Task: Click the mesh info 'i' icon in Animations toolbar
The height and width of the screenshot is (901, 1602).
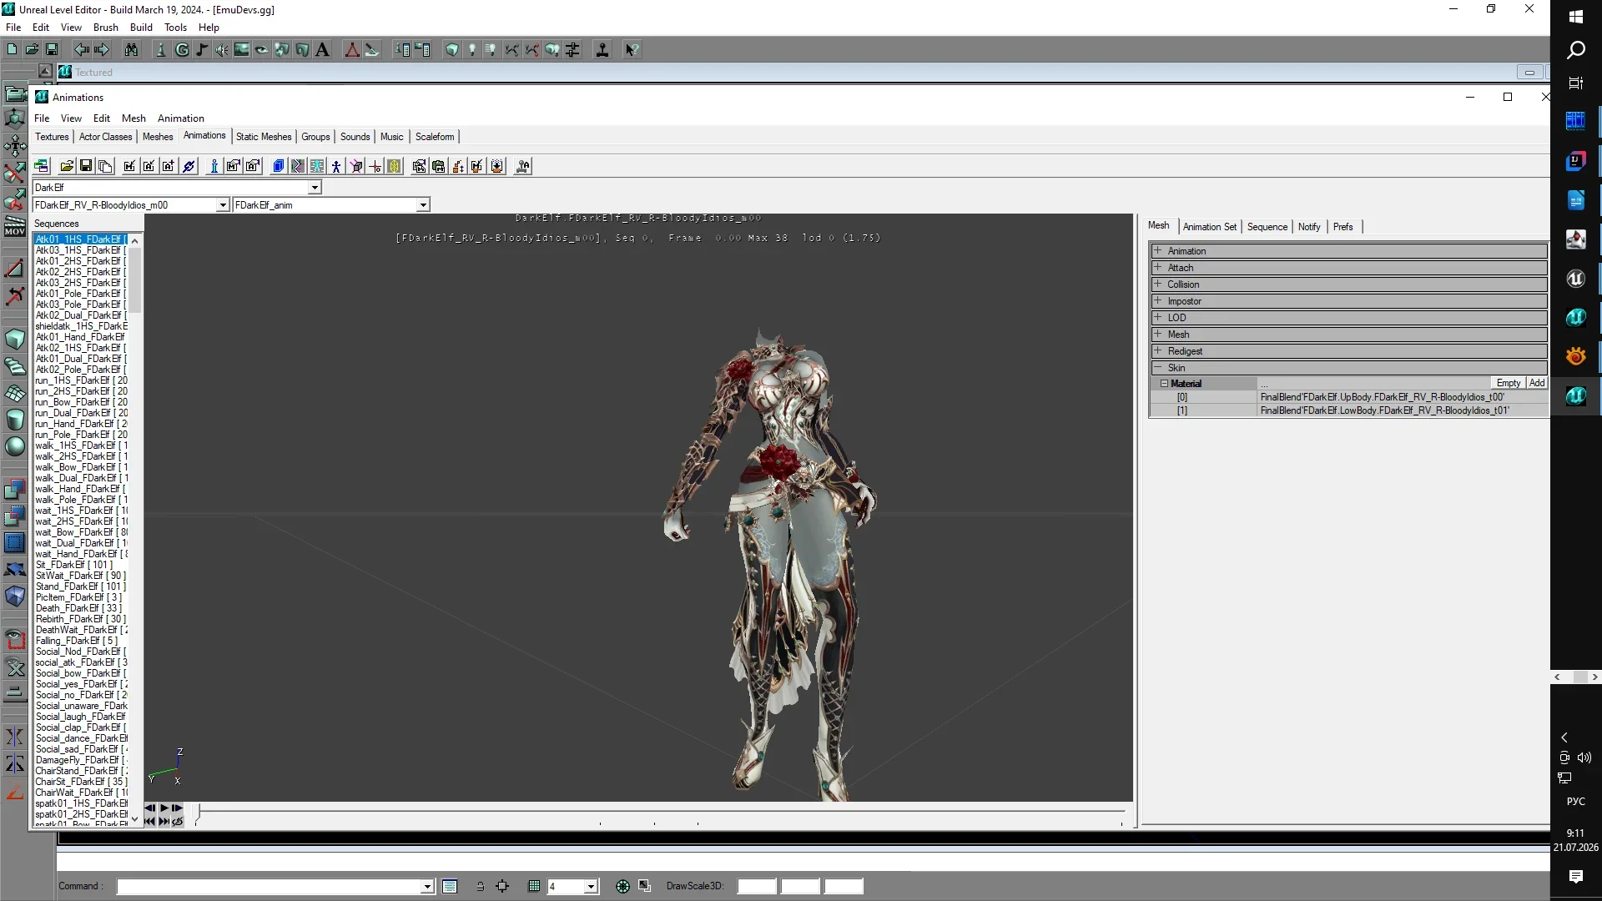Action: point(214,166)
